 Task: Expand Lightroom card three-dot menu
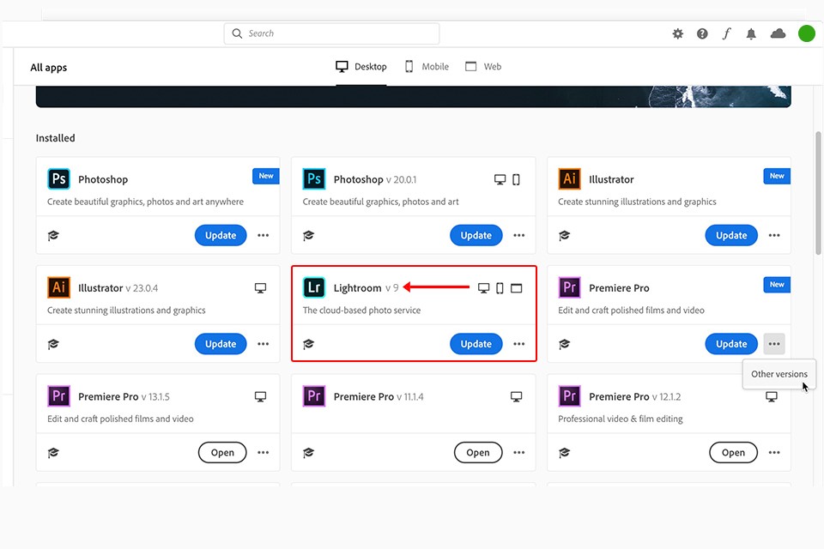click(x=519, y=344)
